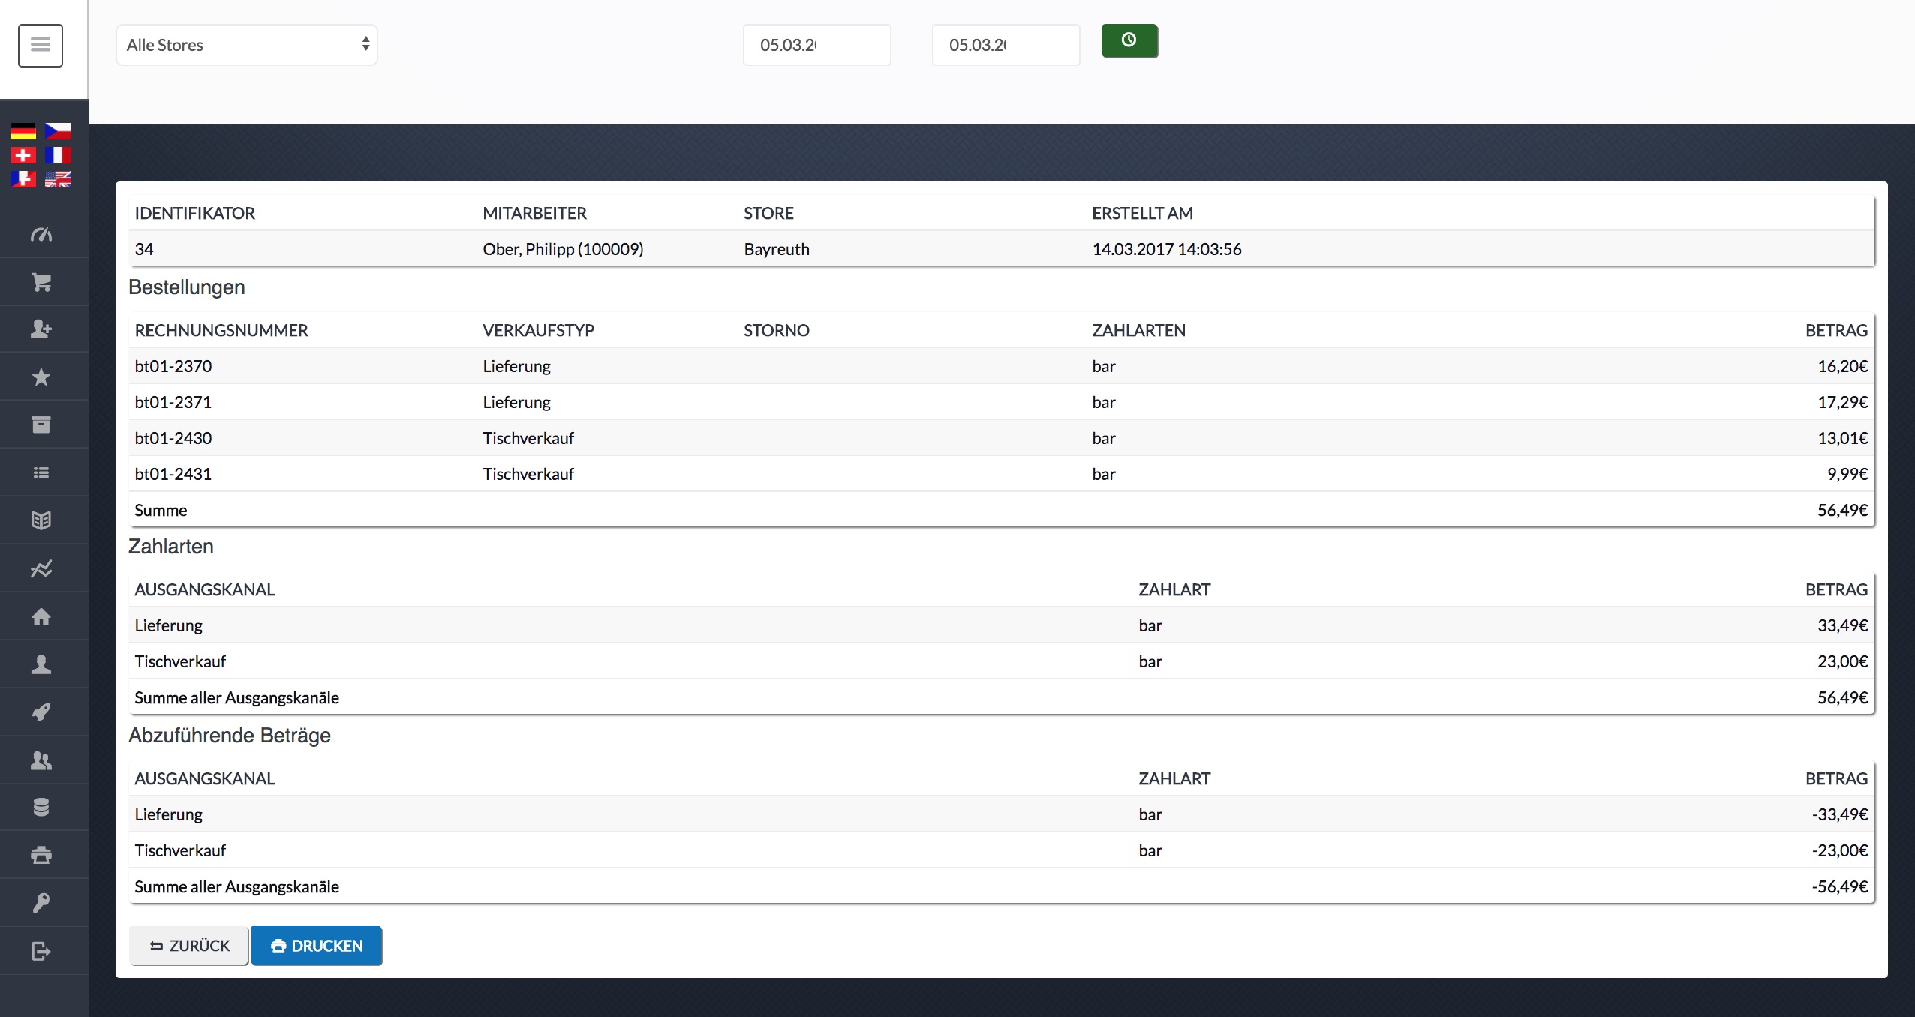Open the dashboard speedometer icon
The height and width of the screenshot is (1017, 1915).
(x=41, y=235)
